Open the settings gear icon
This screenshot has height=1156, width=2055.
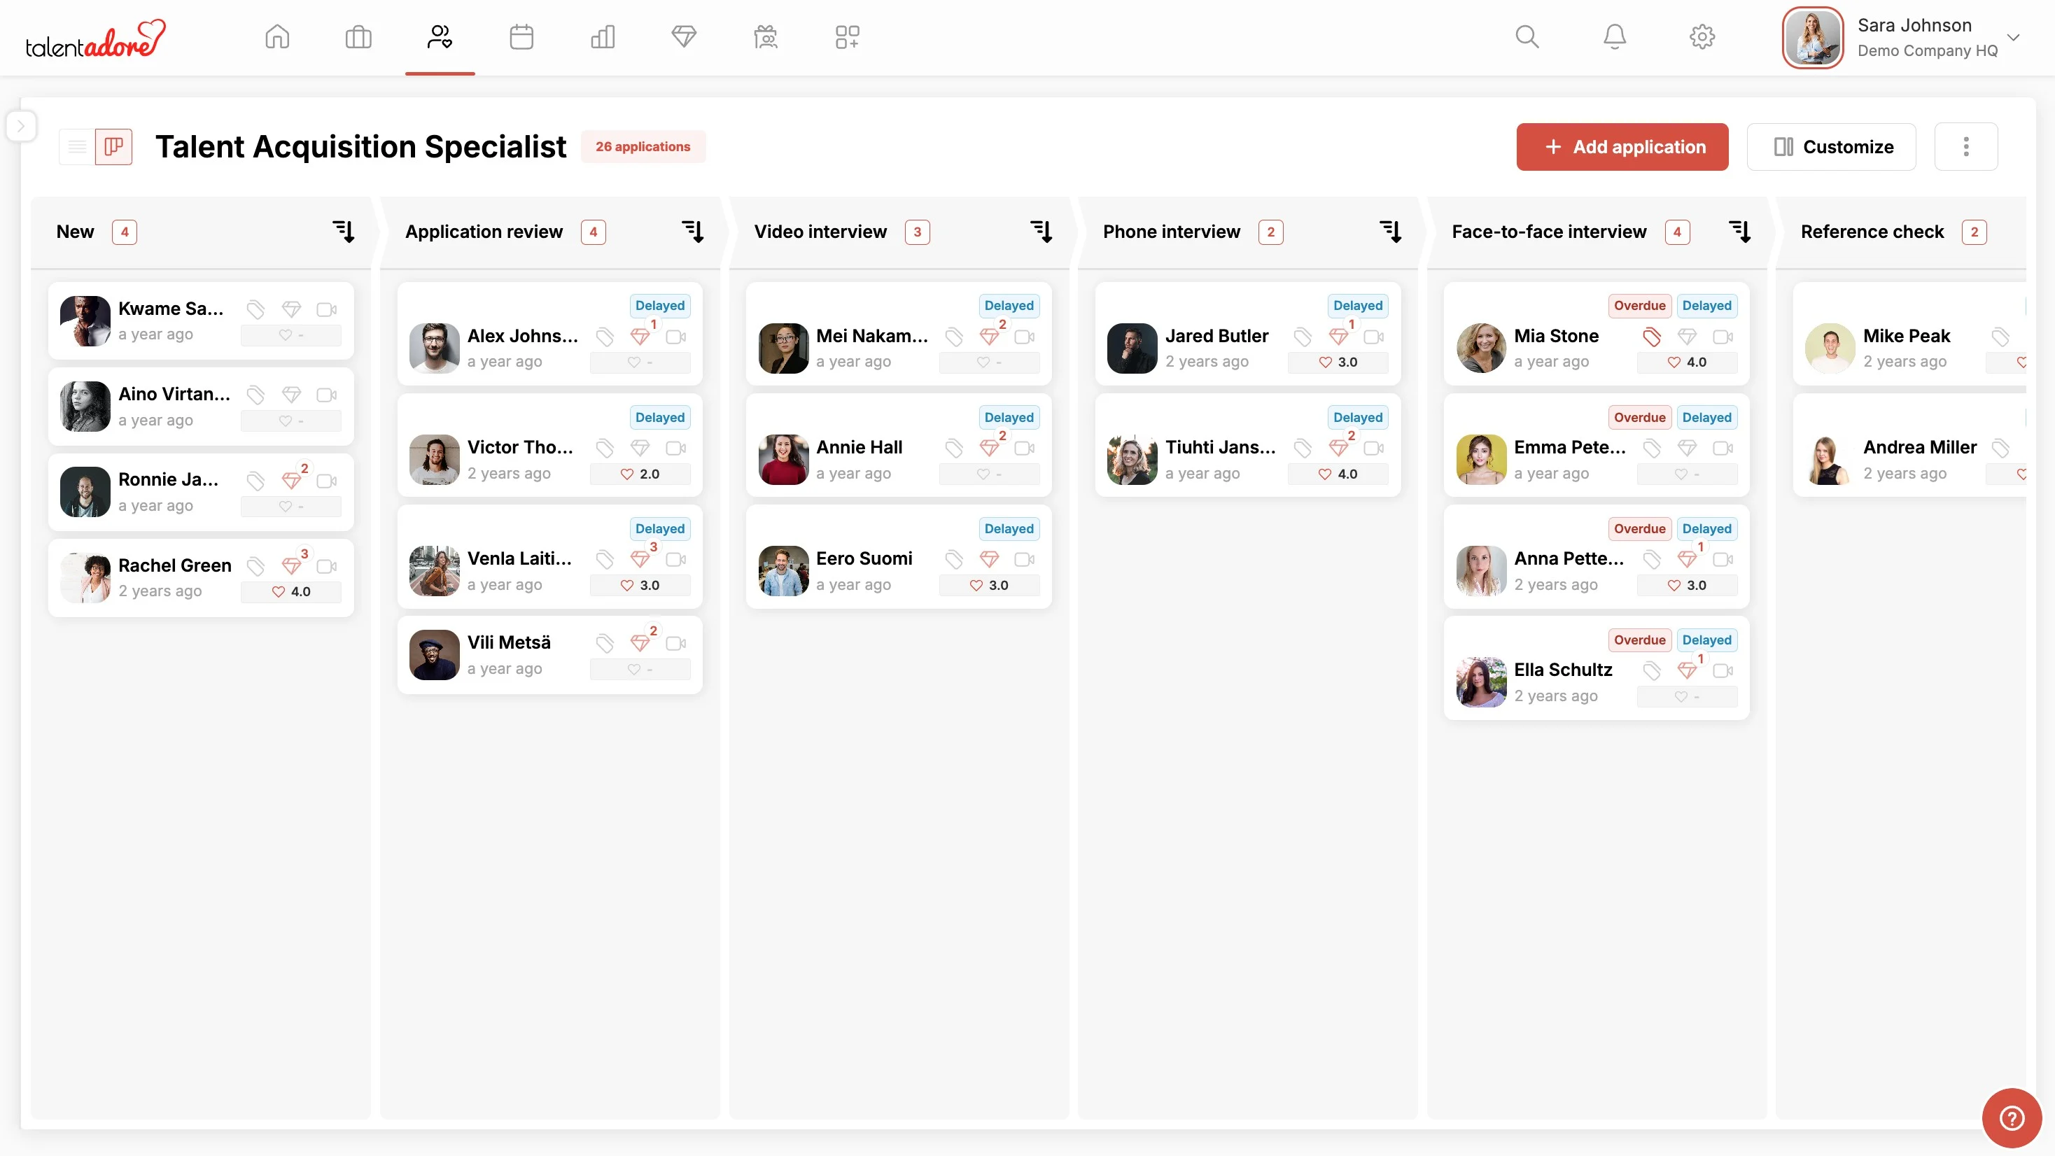[1702, 36]
